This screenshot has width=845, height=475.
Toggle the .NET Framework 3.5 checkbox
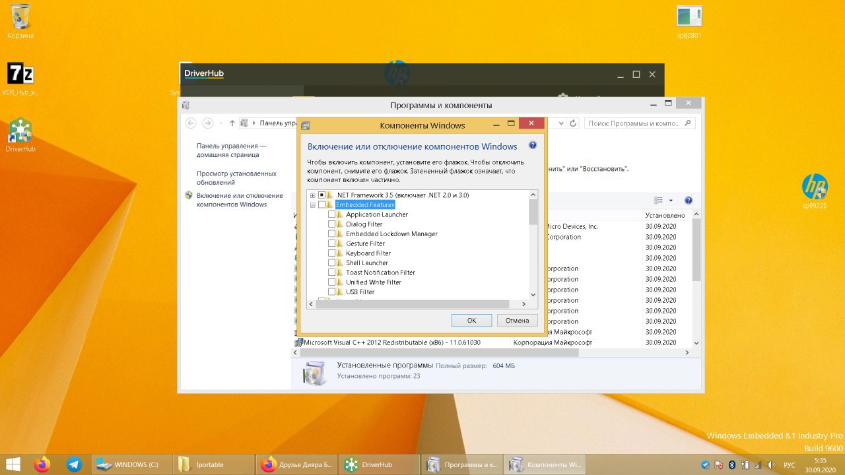321,195
